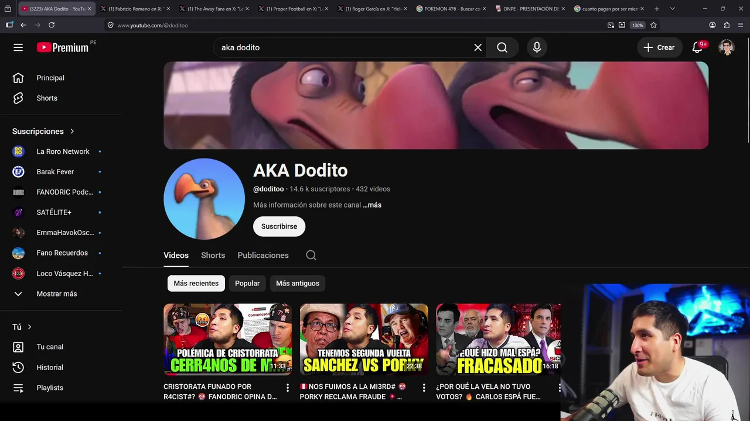
Task: Open POR QUÉ LA VELA video title
Action: click(x=488, y=392)
